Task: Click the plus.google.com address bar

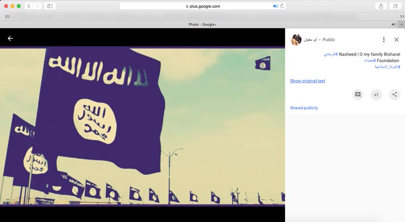Action: click(203, 6)
